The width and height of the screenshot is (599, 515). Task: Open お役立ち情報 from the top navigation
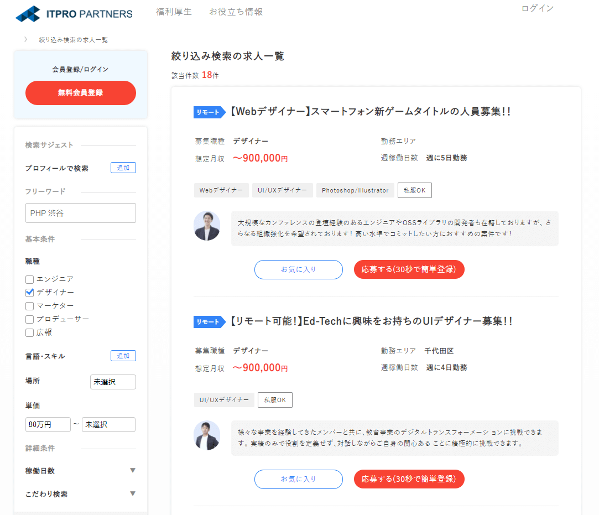(236, 11)
